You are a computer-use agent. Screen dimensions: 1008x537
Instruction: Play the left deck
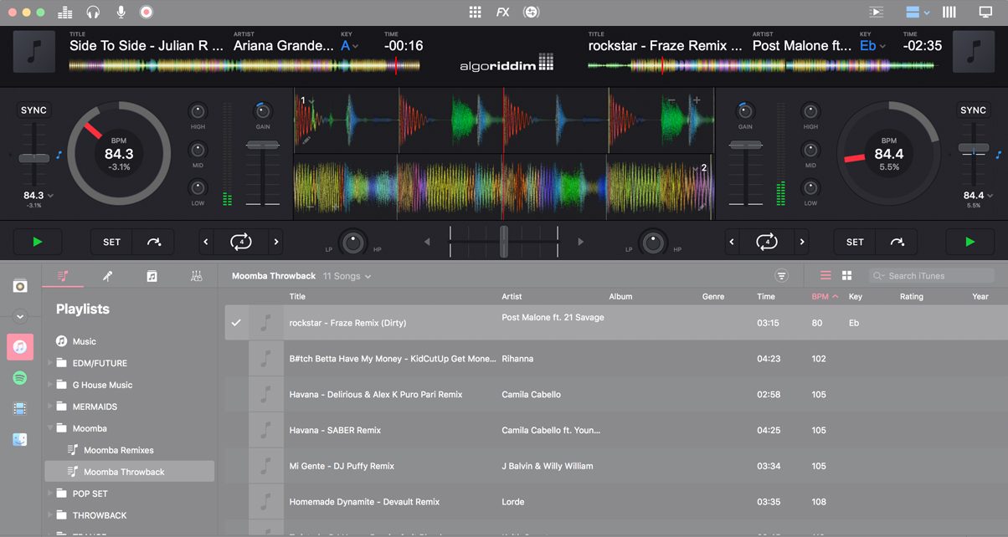tap(37, 242)
